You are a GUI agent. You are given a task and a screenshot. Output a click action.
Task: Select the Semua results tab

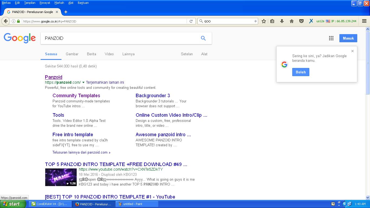pos(51,54)
